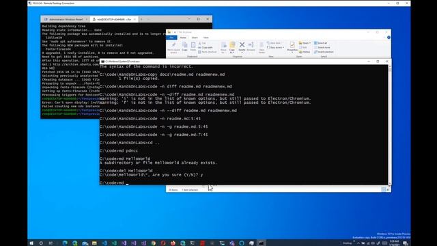Click Paste icon in Explorer ribbon
Viewport: 437px width, 246px height.
[x=193, y=46]
